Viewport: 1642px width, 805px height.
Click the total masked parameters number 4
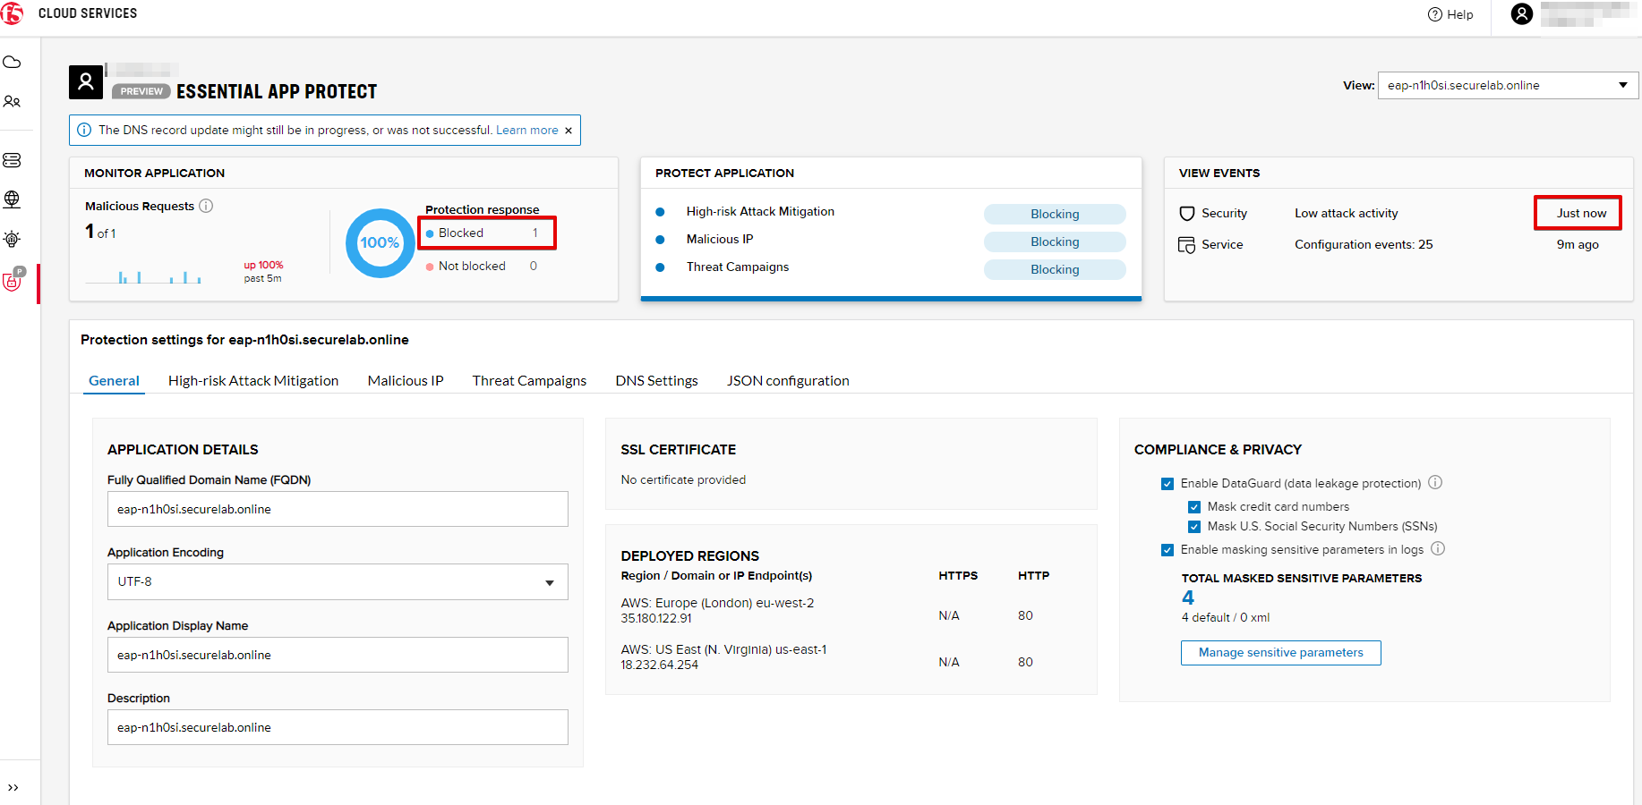[1188, 597]
